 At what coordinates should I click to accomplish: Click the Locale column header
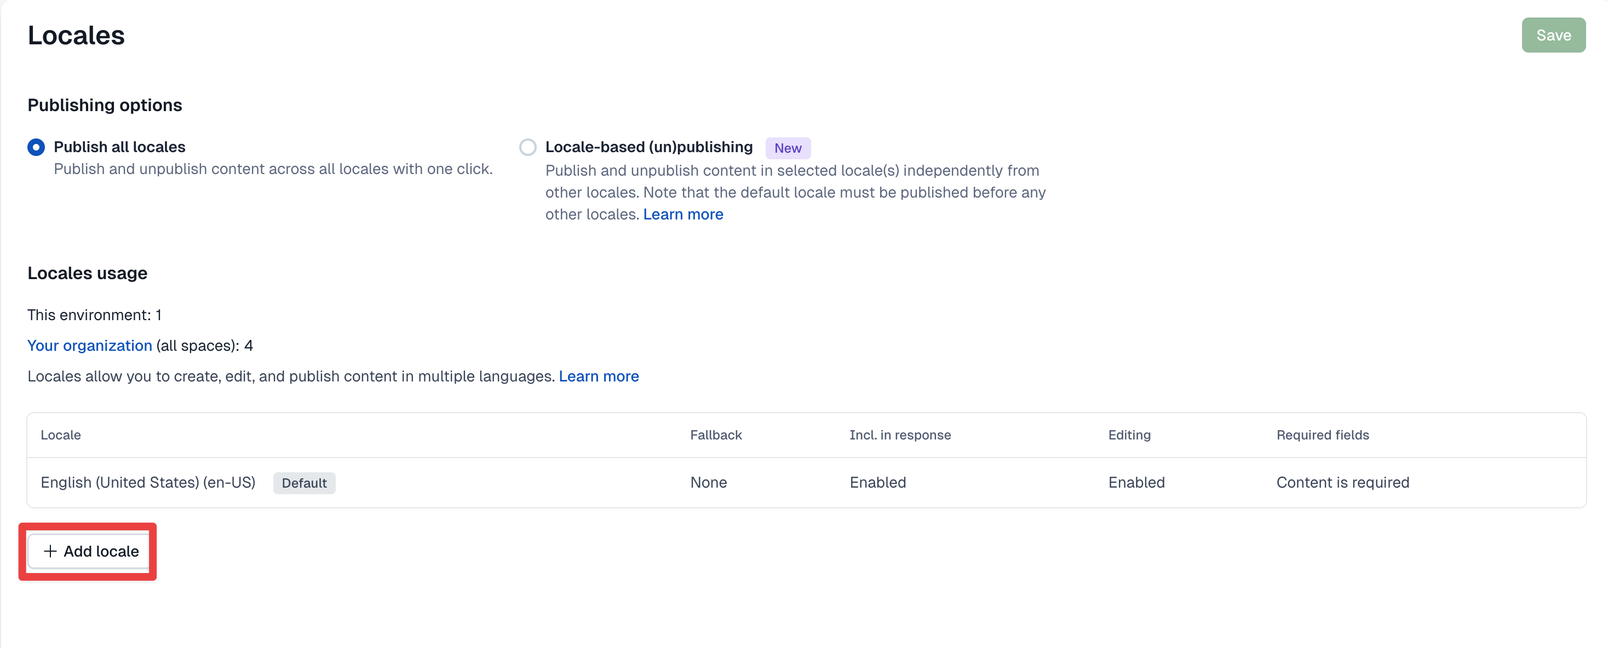pyautogui.click(x=61, y=435)
